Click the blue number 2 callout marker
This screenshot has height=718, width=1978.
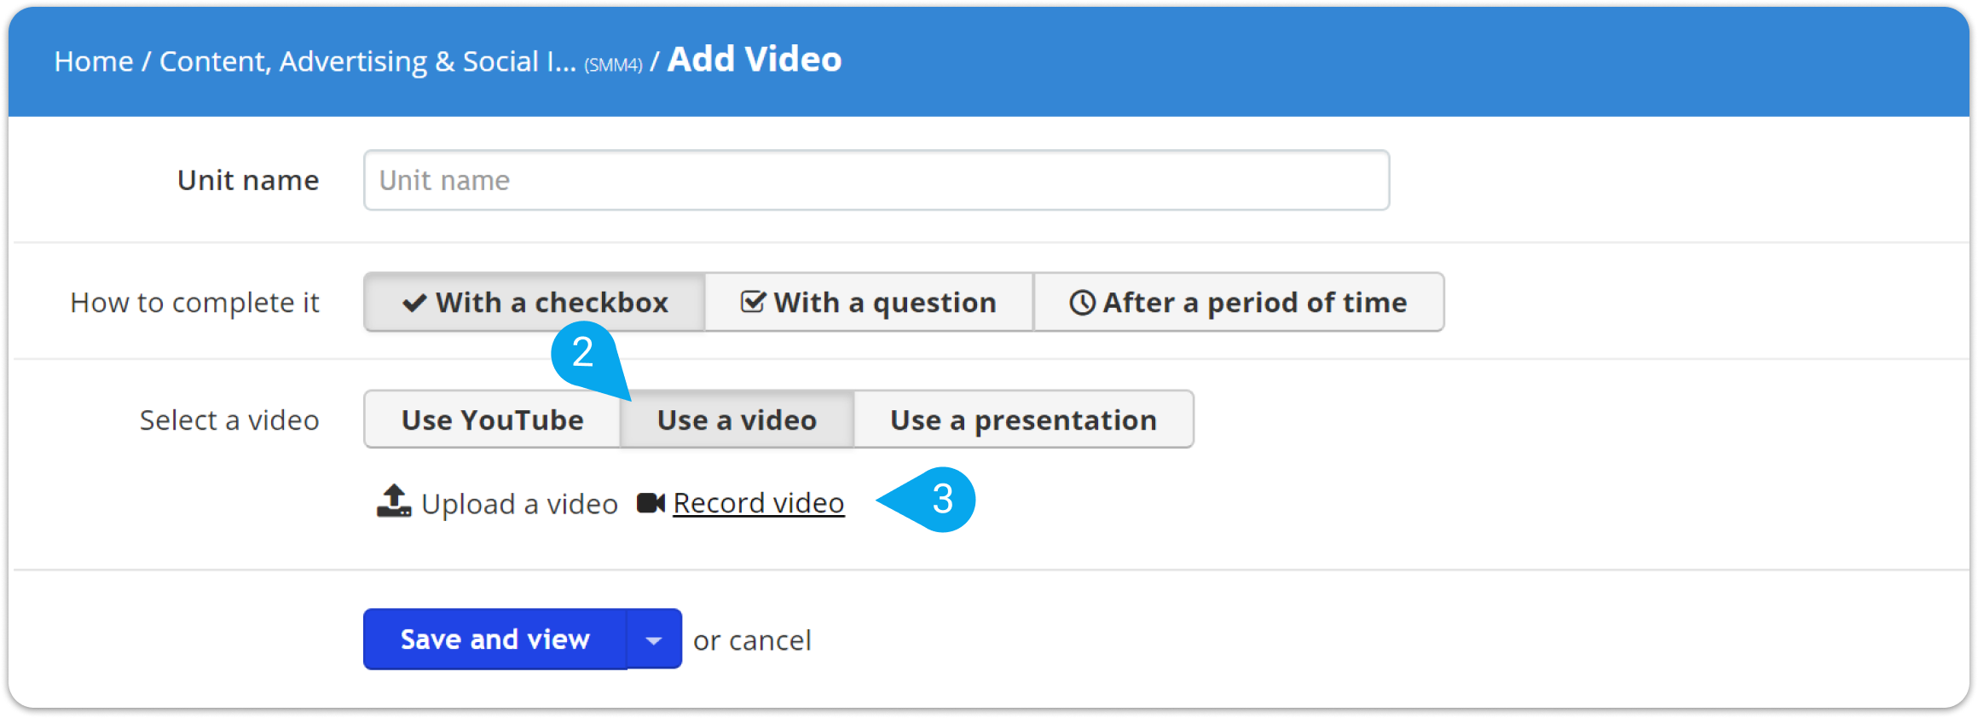[584, 353]
